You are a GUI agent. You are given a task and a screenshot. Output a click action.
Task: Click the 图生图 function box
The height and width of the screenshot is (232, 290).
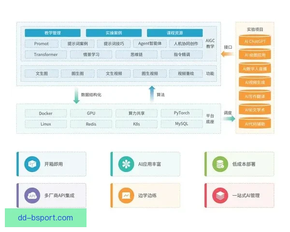77,73
